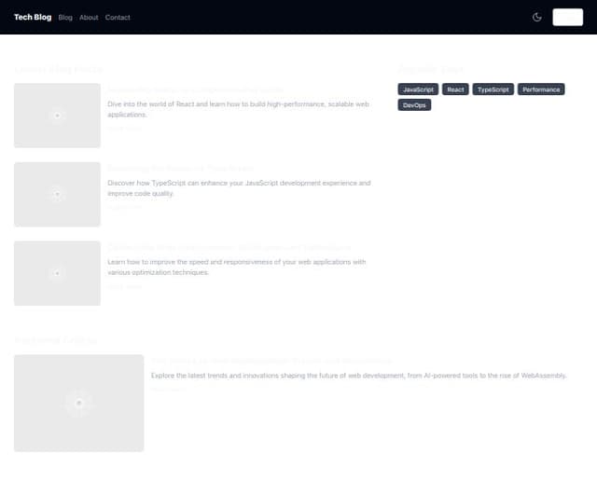Click the read more link under the React post

pyautogui.click(x=125, y=129)
